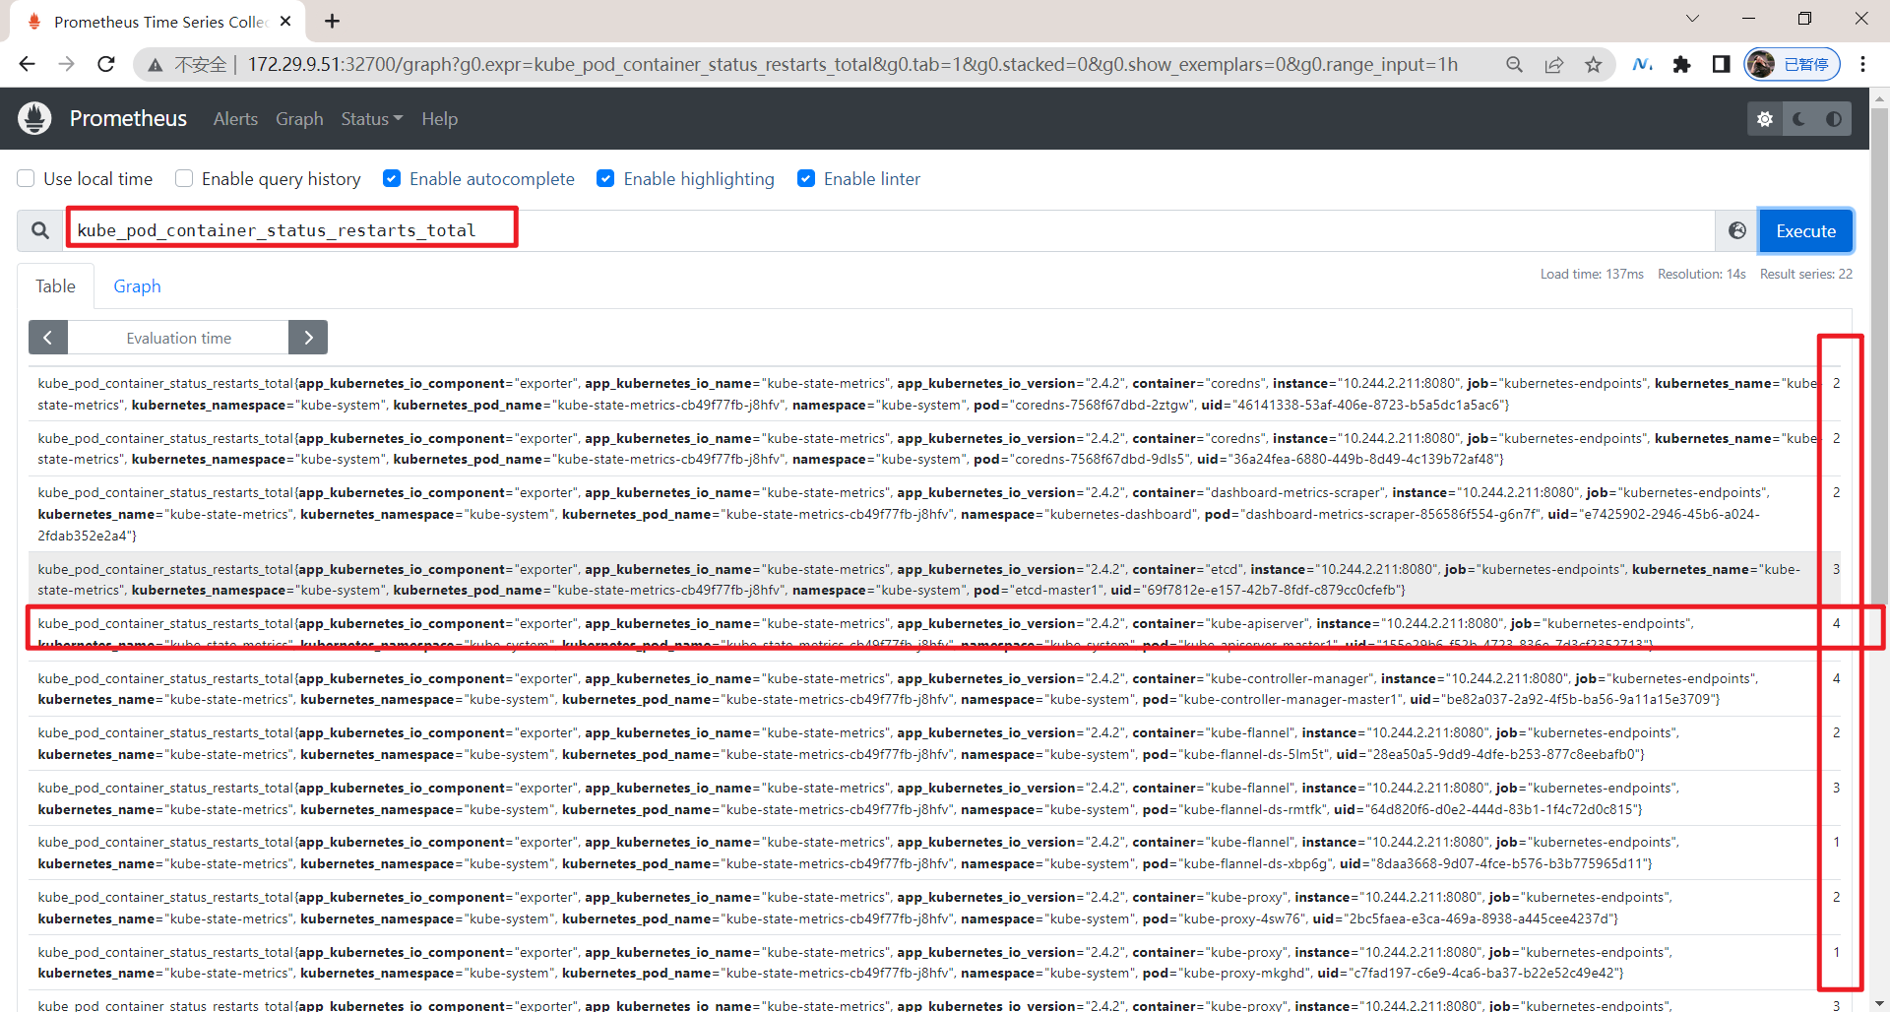Image resolution: width=1890 pixels, height=1012 pixels.
Task: Click the not secure warning icon
Action: tap(156, 65)
